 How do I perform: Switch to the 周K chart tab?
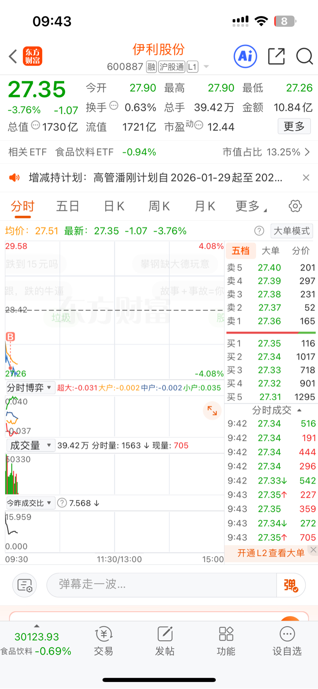(159, 206)
